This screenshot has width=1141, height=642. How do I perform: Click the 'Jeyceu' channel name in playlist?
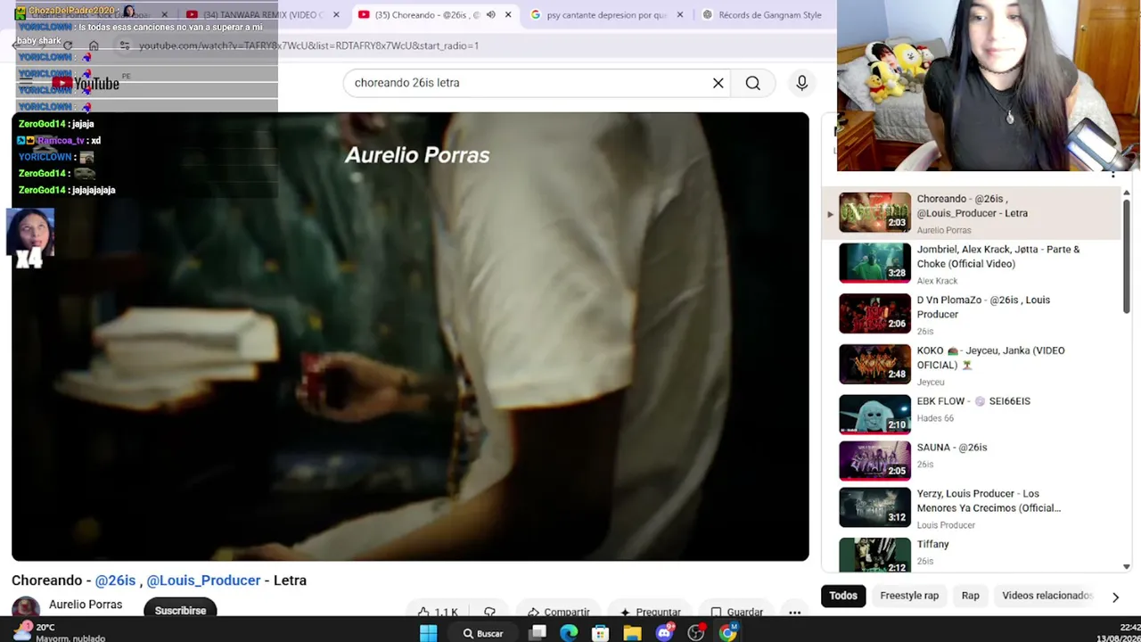[931, 383]
